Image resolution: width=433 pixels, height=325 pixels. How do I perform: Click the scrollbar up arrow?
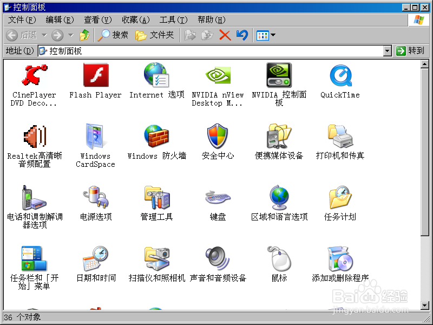424,64
